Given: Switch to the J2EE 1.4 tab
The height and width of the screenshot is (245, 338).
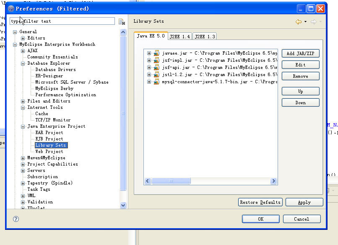Looking at the screenshot, I should tap(180, 37).
